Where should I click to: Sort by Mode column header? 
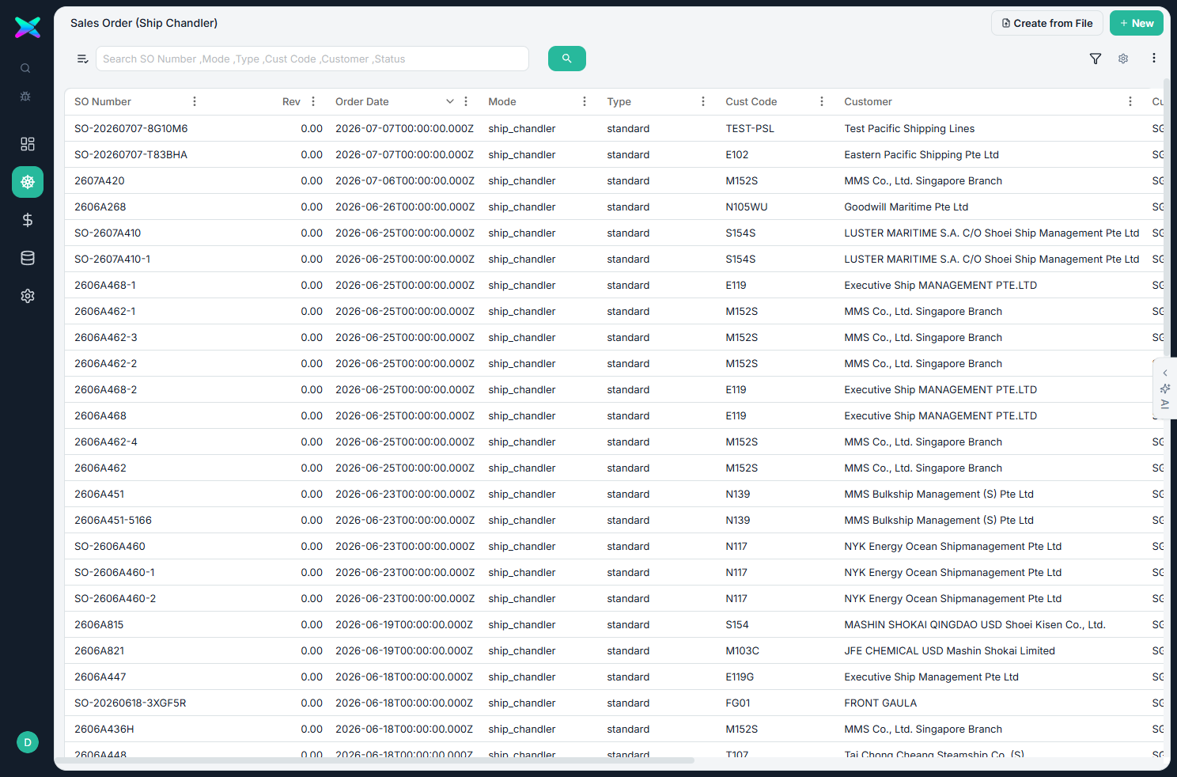pyautogui.click(x=502, y=101)
